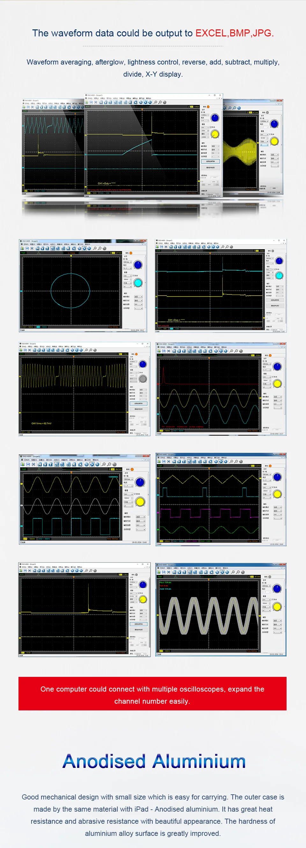306x848 pixels.
Task: Click the yellow CH1 voltage knob in the pass/fail window
Action: (x=277, y=607)
